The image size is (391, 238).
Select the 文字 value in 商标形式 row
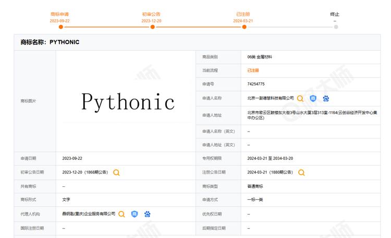click(x=66, y=199)
